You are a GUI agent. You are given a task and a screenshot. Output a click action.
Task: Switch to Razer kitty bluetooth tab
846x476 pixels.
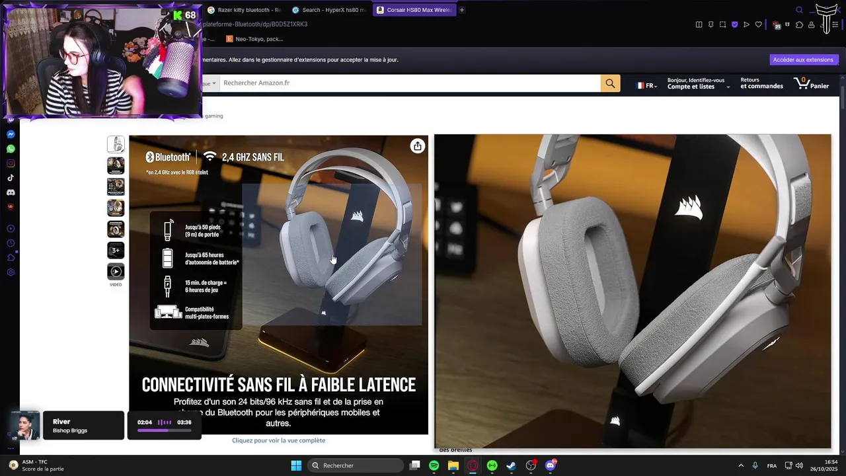click(x=243, y=10)
